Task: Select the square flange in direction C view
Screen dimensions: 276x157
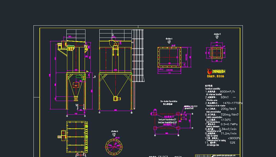Action: pos(217,53)
